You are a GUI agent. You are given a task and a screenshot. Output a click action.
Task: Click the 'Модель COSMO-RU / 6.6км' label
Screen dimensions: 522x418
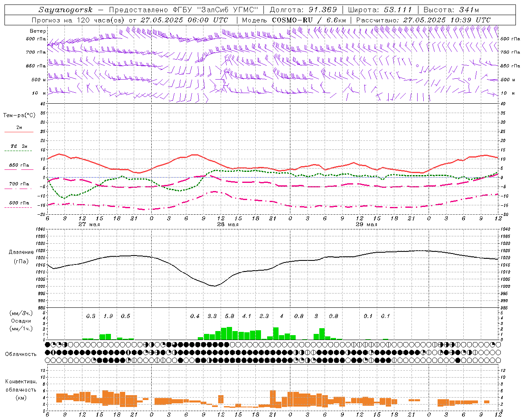coord(294,20)
